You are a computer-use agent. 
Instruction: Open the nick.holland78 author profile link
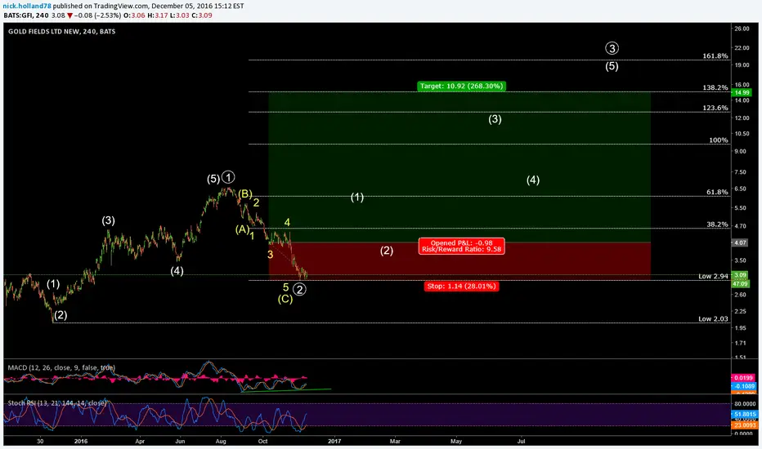pos(27,7)
